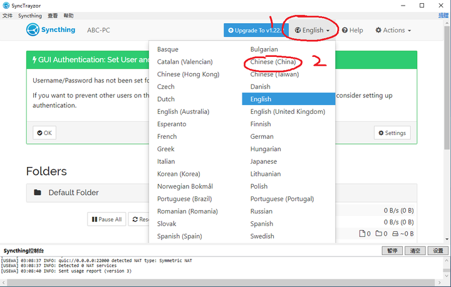The width and height of the screenshot is (451, 287).
Task: Select German language
Action: 262,136
